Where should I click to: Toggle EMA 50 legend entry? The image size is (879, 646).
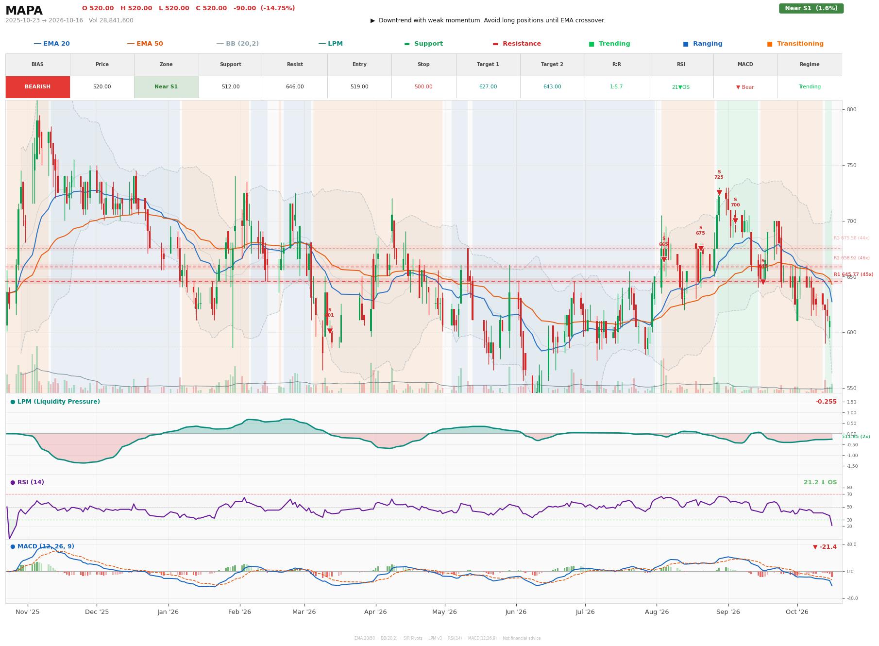(x=145, y=44)
